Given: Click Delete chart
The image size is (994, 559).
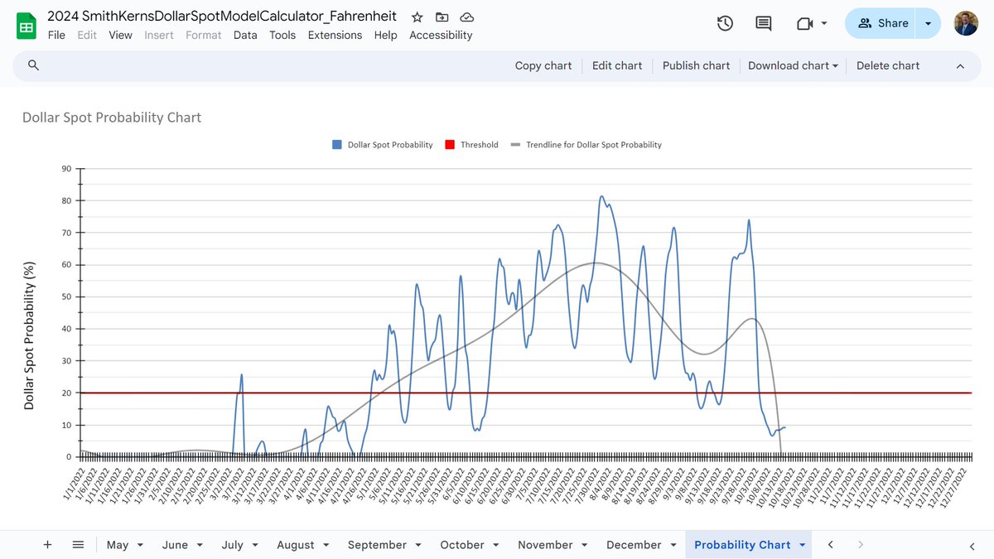Looking at the screenshot, I should pos(887,65).
